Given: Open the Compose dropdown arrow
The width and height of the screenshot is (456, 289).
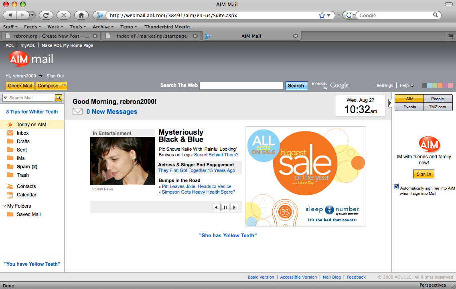Looking at the screenshot, I should pyautogui.click(x=64, y=85).
